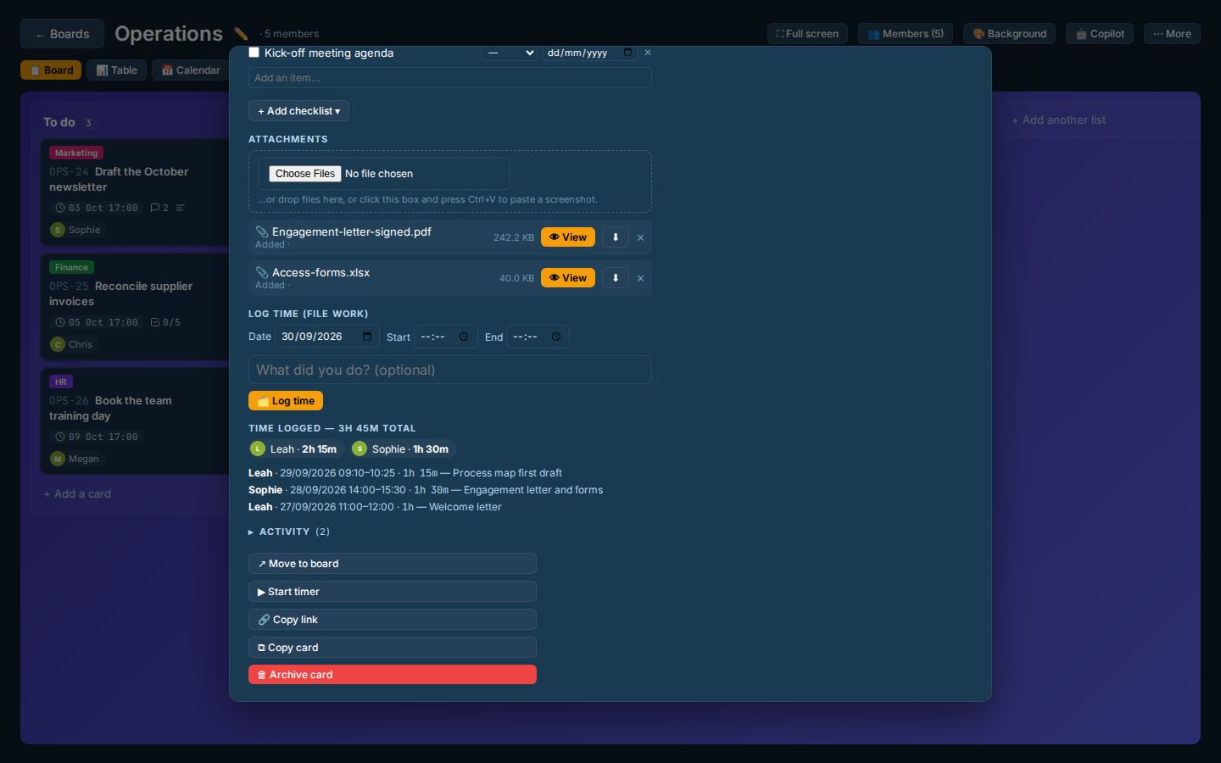Open the Copilot assistant

1100,34
